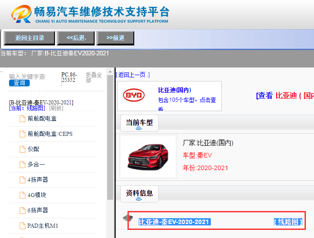
Task: Click the 查看 比亚迪 red link
Action: coord(285,95)
